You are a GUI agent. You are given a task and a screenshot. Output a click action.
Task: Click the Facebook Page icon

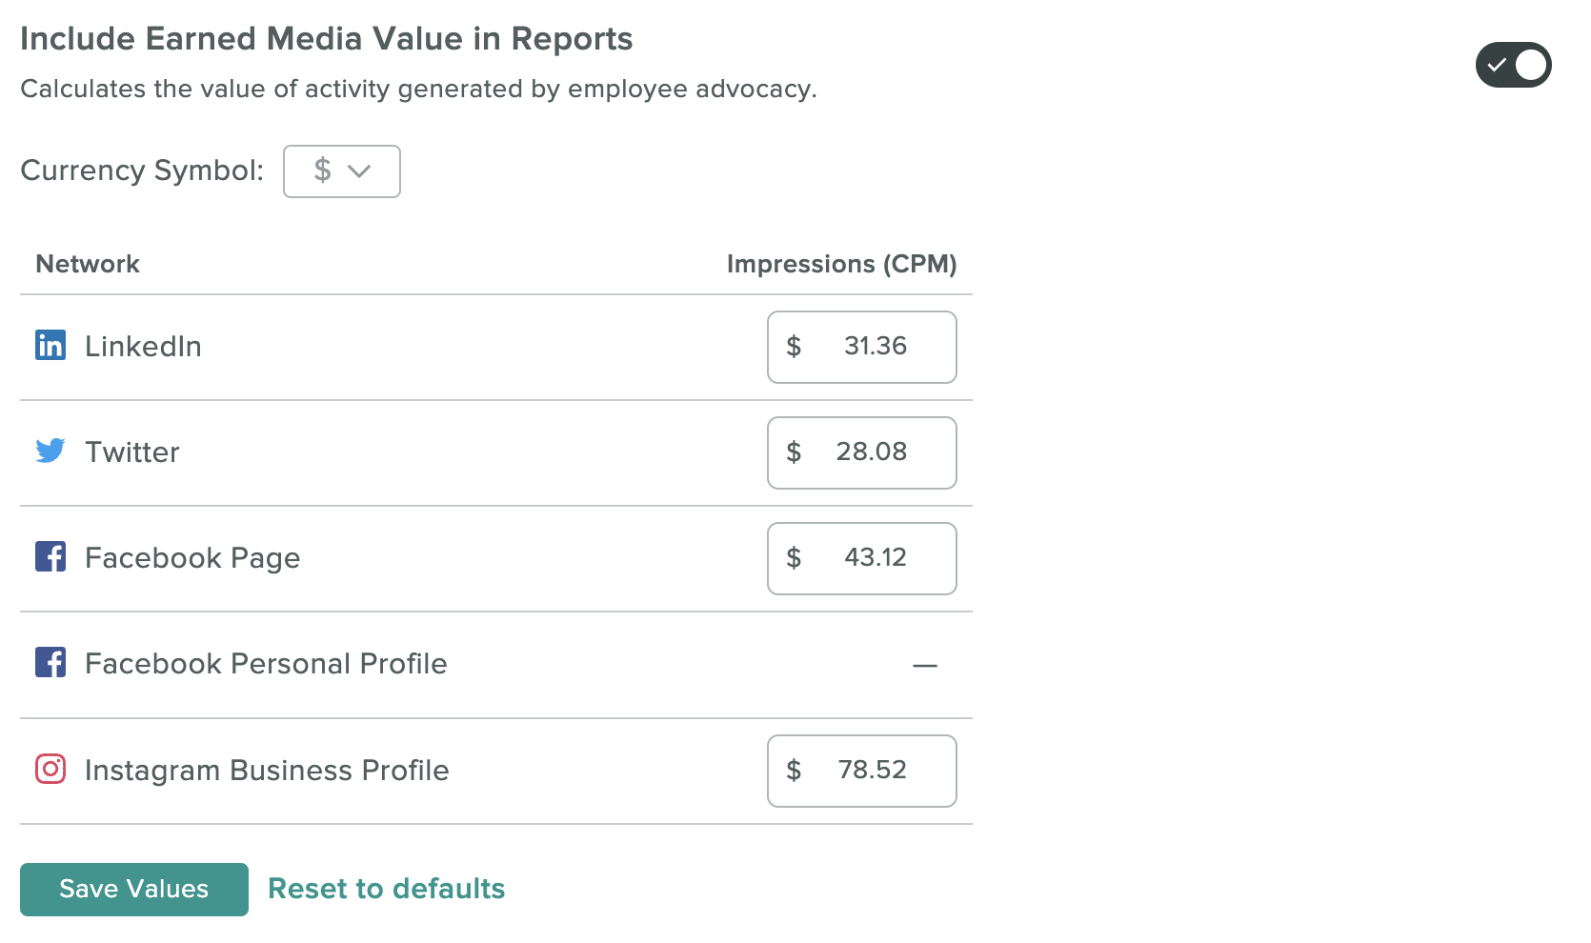[x=50, y=556]
